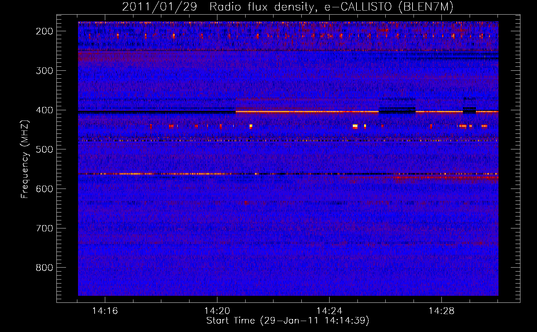Viewport: 537px width, 332px height.
Task: Click the 14:28 time tick label
Action: tap(442, 311)
